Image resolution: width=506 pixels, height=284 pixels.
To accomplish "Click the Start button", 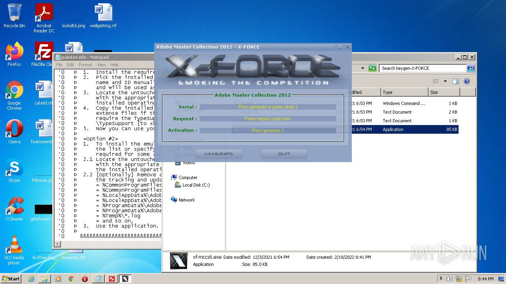I will [x=11, y=279].
